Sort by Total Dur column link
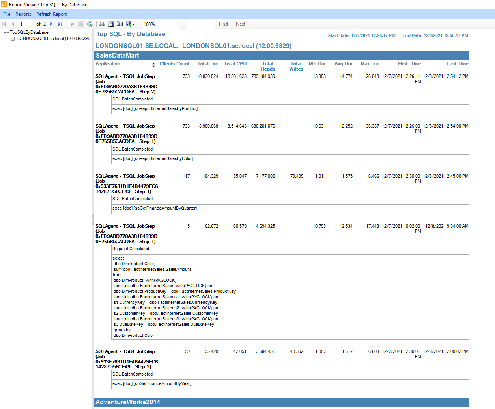Viewport: 495px width, 409px height. click(x=208, y=64)
